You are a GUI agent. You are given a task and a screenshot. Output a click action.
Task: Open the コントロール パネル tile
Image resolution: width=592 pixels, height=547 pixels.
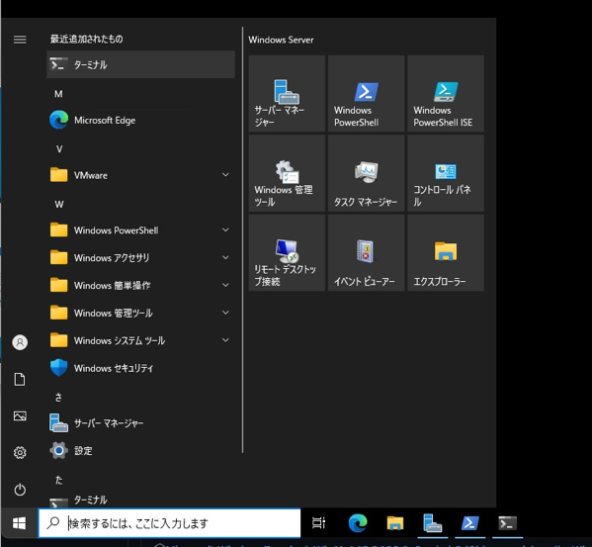point(446,173)
